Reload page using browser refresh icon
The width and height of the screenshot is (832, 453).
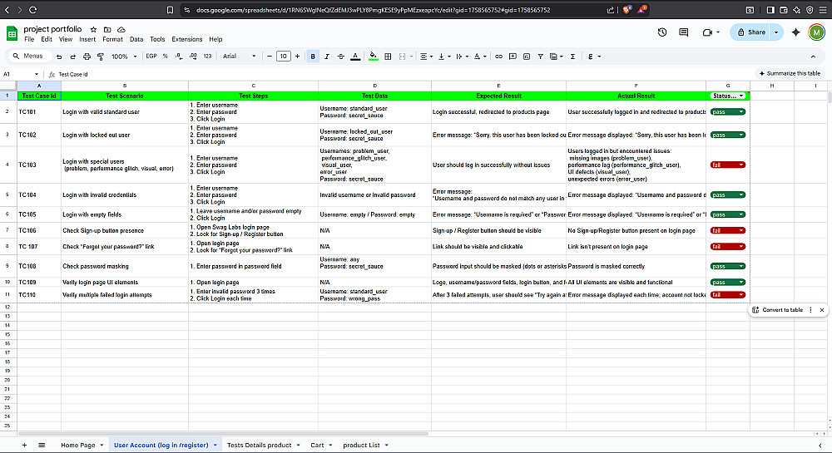tap(33, 10)
